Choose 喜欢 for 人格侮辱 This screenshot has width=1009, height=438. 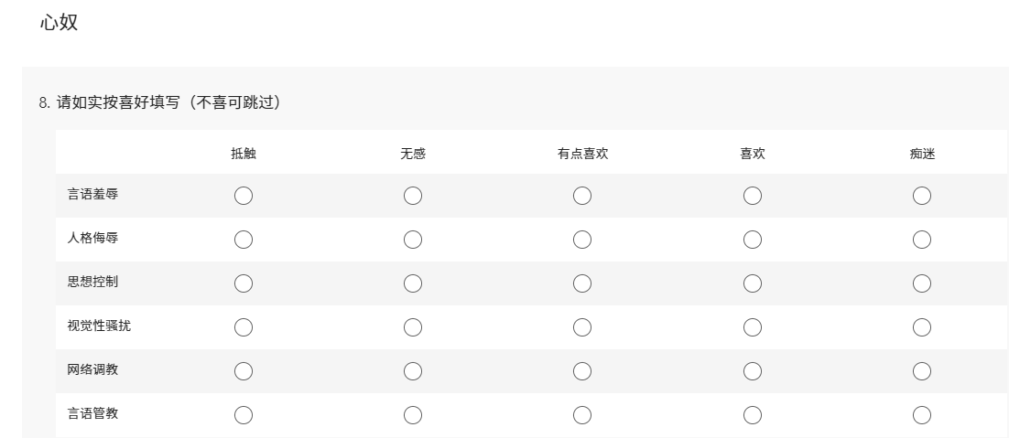click(x=753, y=240)
